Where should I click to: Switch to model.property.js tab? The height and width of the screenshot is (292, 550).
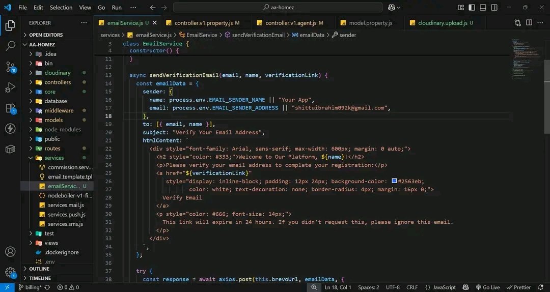(x=370, y=23)
